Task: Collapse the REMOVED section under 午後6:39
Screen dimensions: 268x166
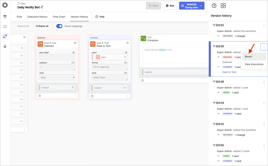Action: 218,57
